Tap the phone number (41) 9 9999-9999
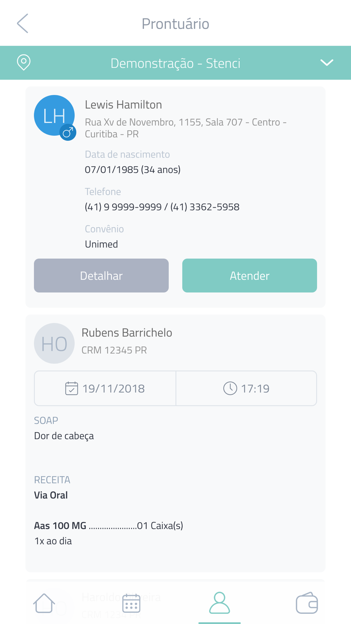This screenshot has height=624, width=351. tap(123, 207)
